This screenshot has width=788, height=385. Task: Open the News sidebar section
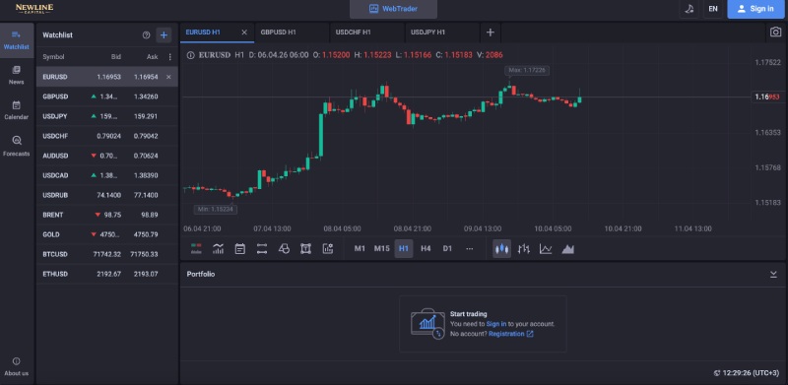point(16,75)
